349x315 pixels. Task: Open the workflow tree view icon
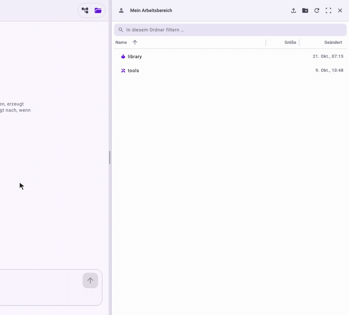coord(85,10)
